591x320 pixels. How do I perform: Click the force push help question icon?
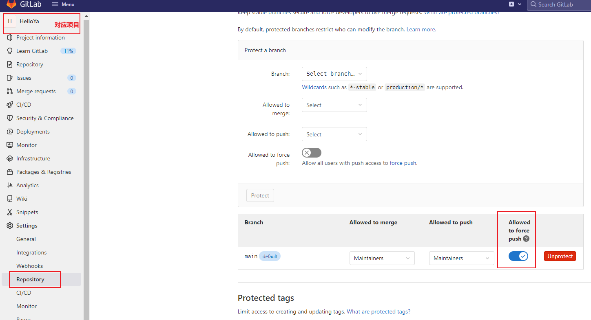pos(526,239)
